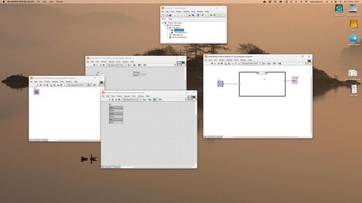Screen dimensions: 362x203
Task: Toggle Run Continuously in the string array front panel
Action: click(x=113, y=100)
